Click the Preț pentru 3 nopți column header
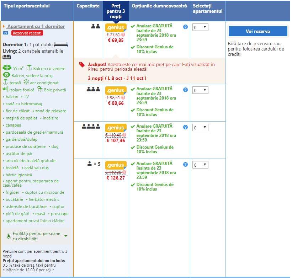The width and height of the screenshot is (292, 278). [116, 11]
